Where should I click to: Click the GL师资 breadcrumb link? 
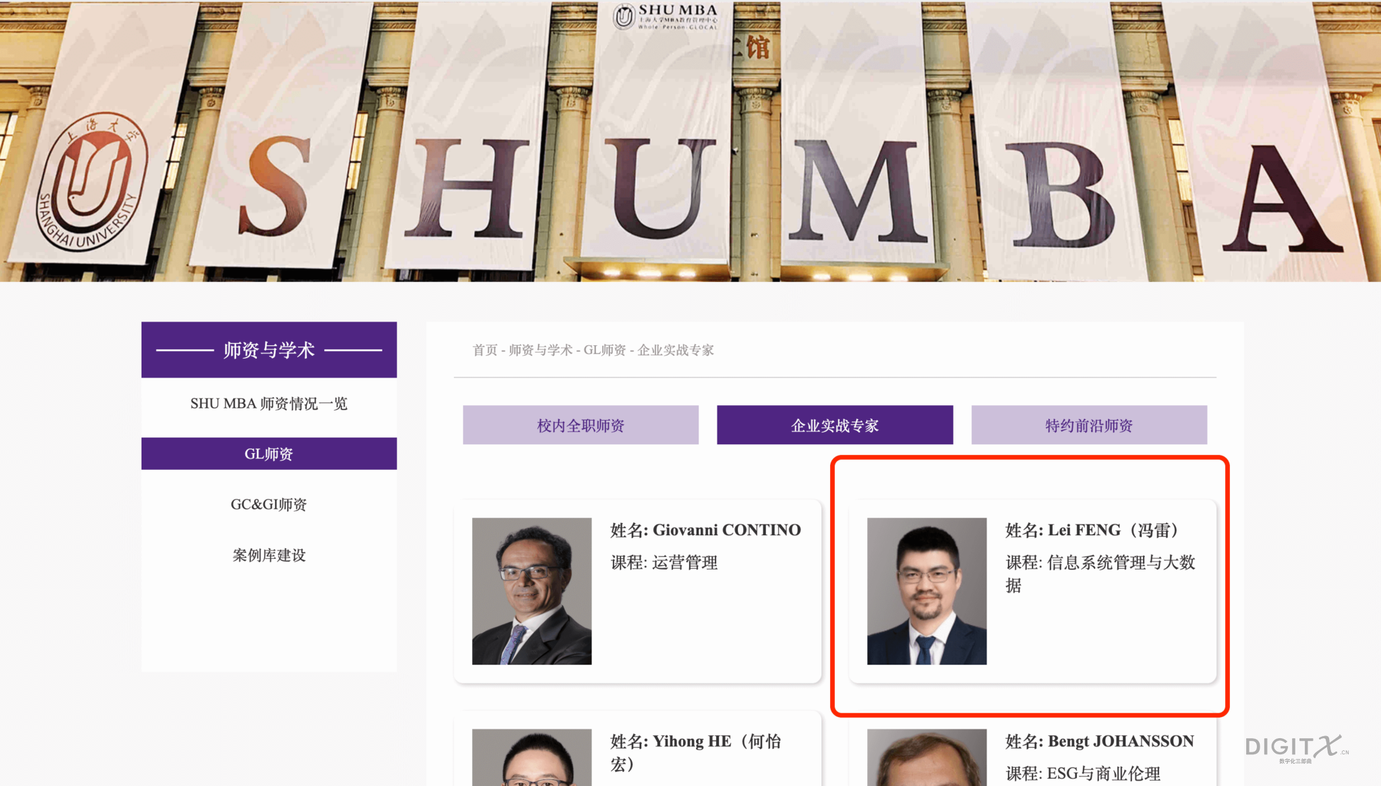point(604,350)
